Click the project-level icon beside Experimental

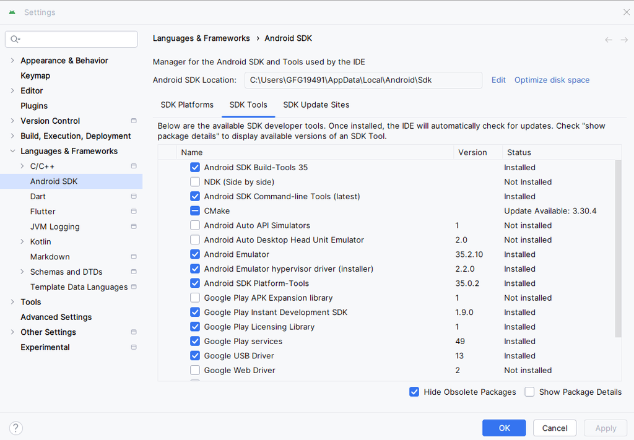pos(134,347)
